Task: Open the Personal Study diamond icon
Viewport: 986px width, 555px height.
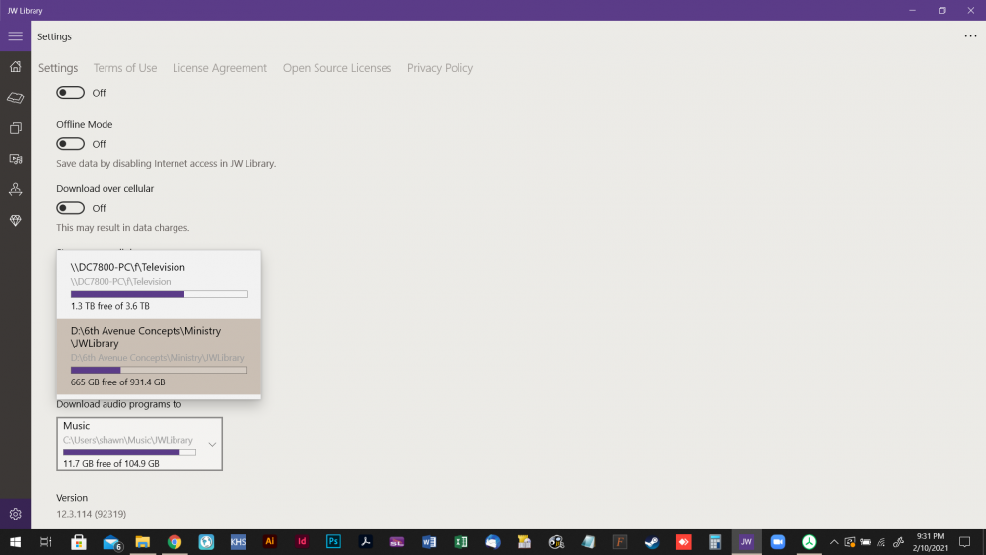Action: (x=15, y=221)
